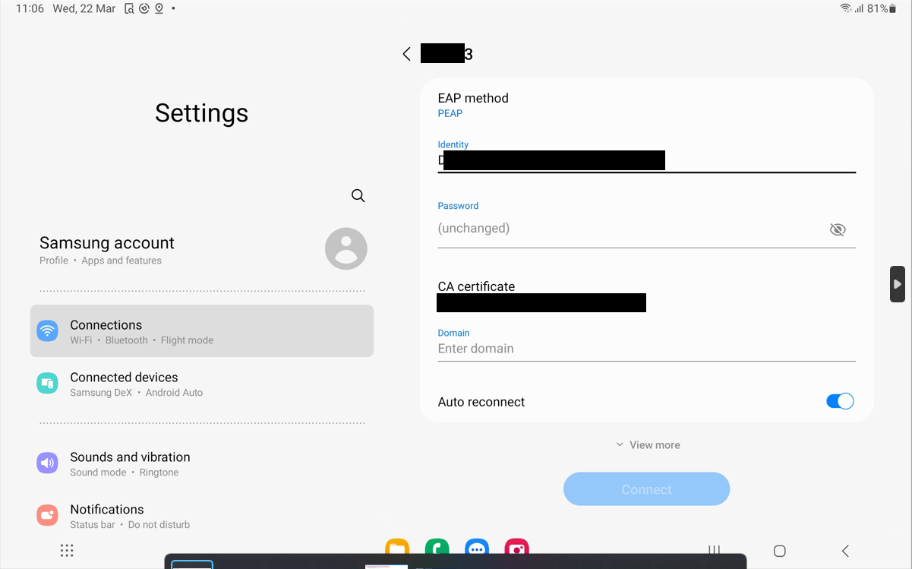Open the app drawer grid icon
Image resolution: width=912 pixels, height=569 pixels.
(67, 550)
